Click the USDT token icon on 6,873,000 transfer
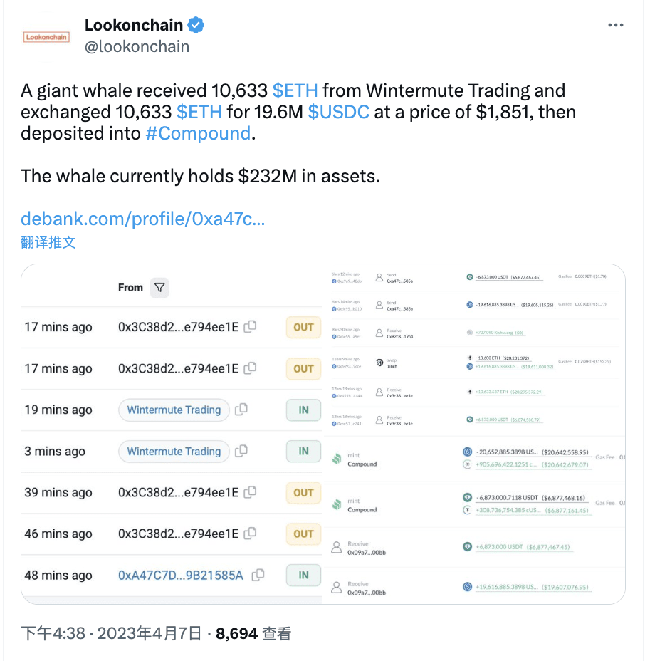This screenshot has width=645, height=661. (469, 276)
